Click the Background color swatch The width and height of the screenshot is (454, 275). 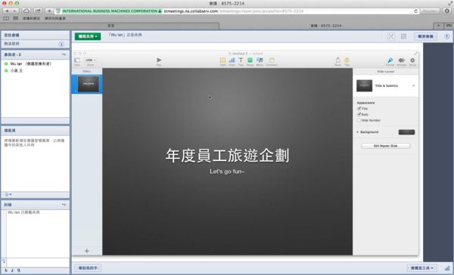[x=406, y=132]
